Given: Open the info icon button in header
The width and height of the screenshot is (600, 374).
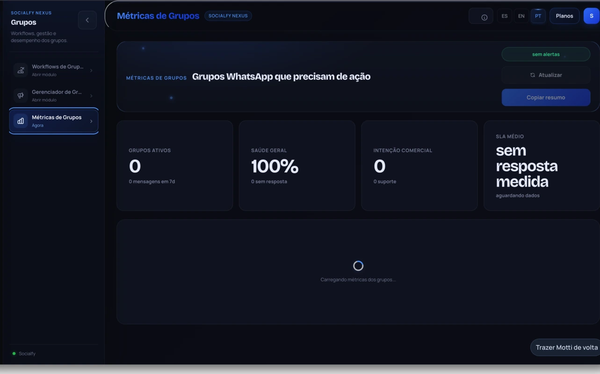Looking at the screenshot, I should click(x=484, y=17).
